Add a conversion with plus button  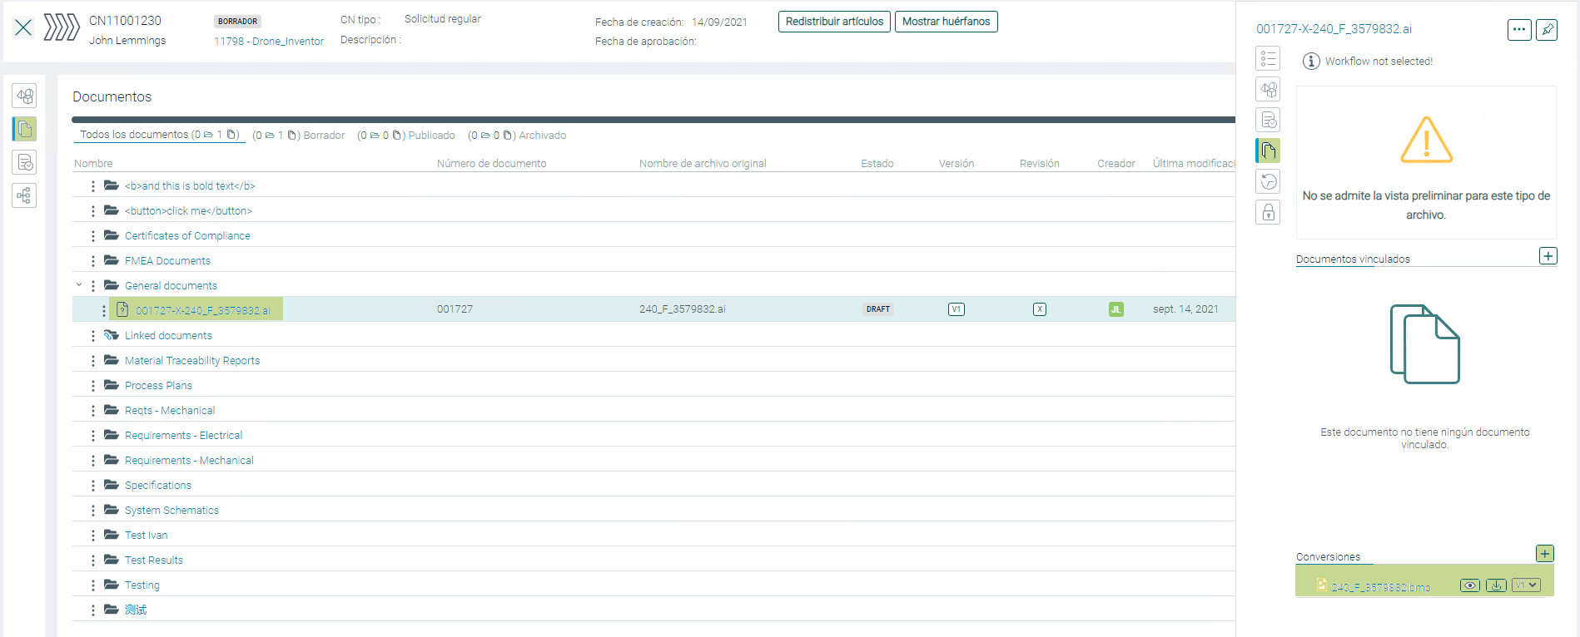1545,554
